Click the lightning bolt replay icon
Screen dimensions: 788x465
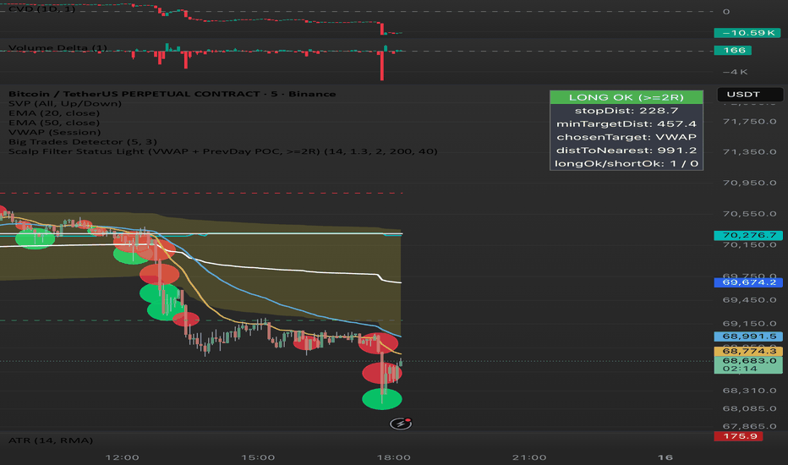[x=401, y=424]
